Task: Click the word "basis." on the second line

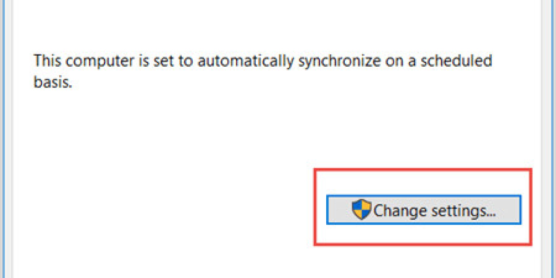Action: pyautogui.click(x=53, y=83)
